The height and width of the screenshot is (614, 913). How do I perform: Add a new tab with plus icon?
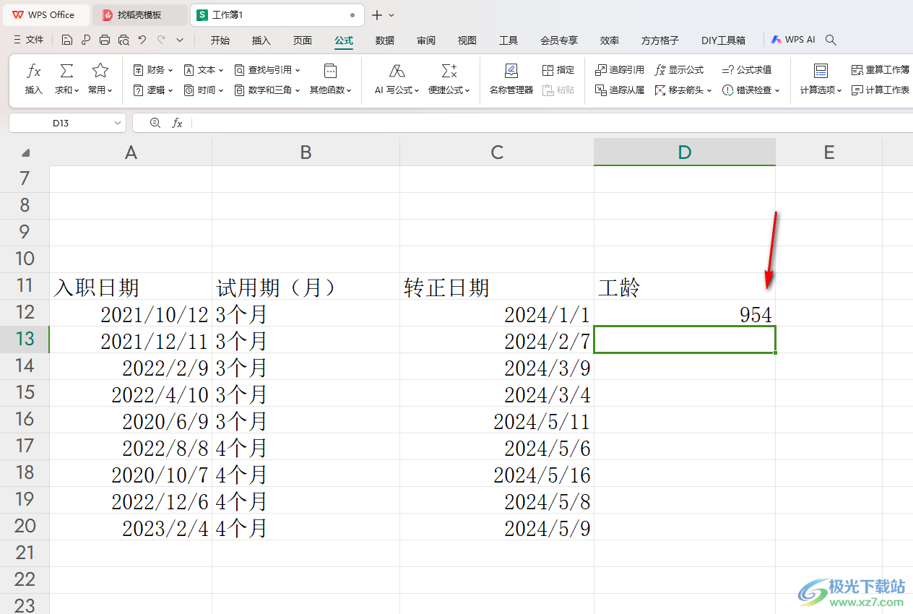pyautogui.click(x=376, y=15)
